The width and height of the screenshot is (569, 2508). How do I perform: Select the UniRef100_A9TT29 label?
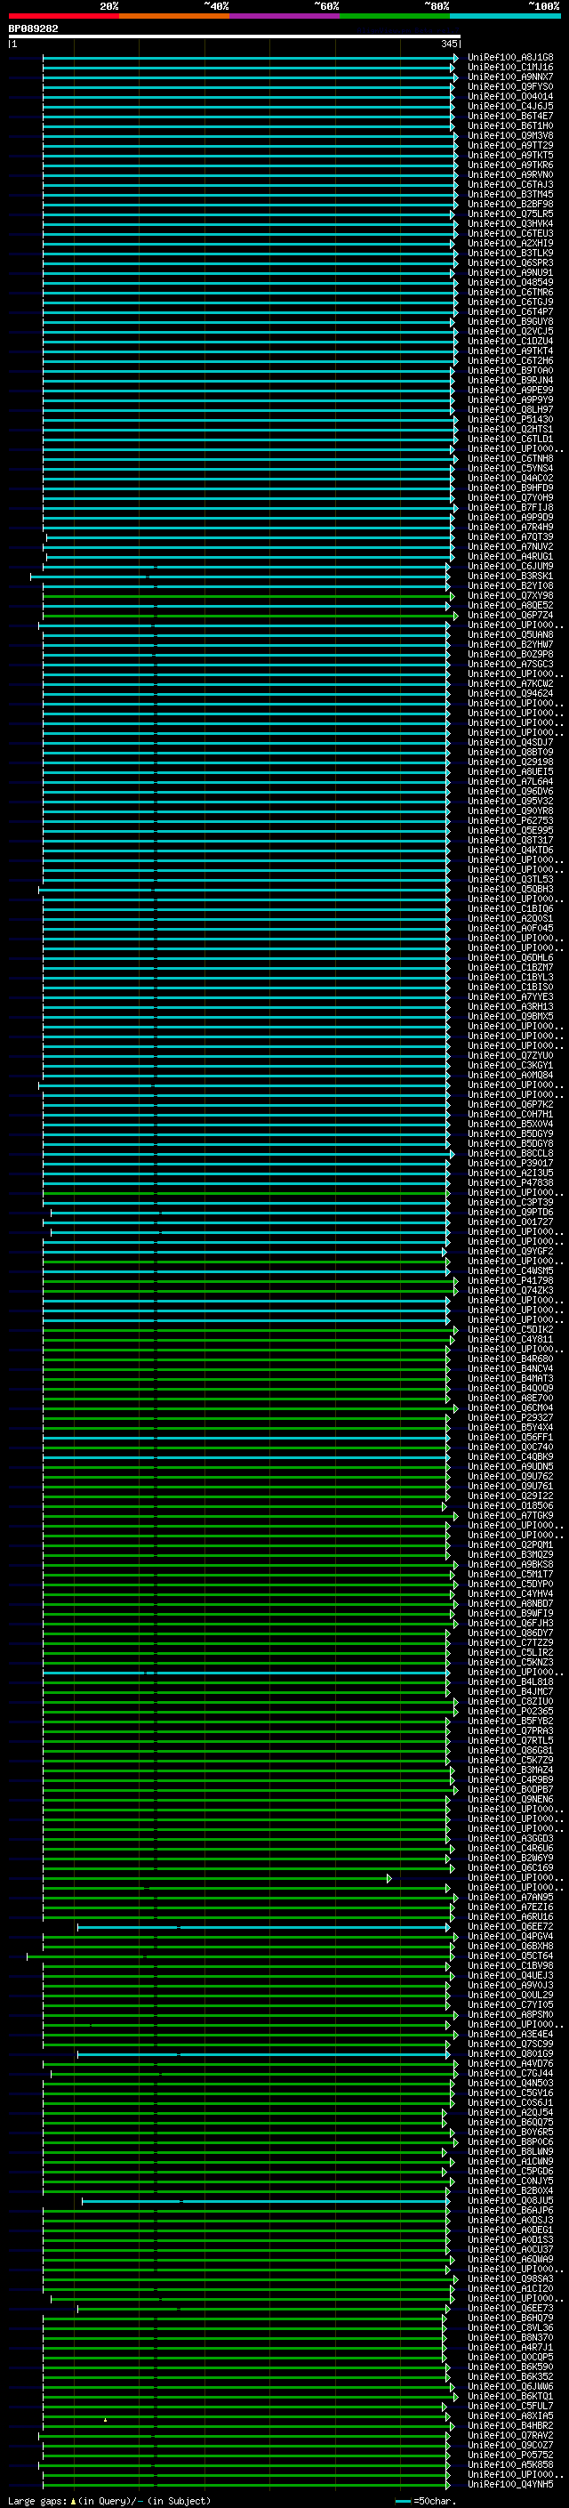(x=510, y=145)
